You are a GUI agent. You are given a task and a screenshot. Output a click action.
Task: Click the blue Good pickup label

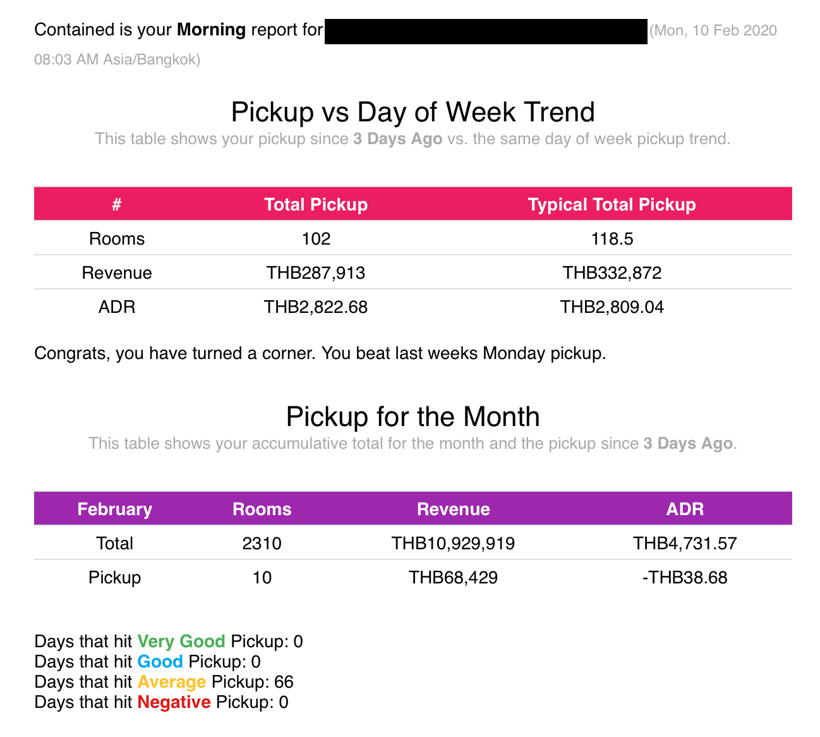click(x=160, y=661)
